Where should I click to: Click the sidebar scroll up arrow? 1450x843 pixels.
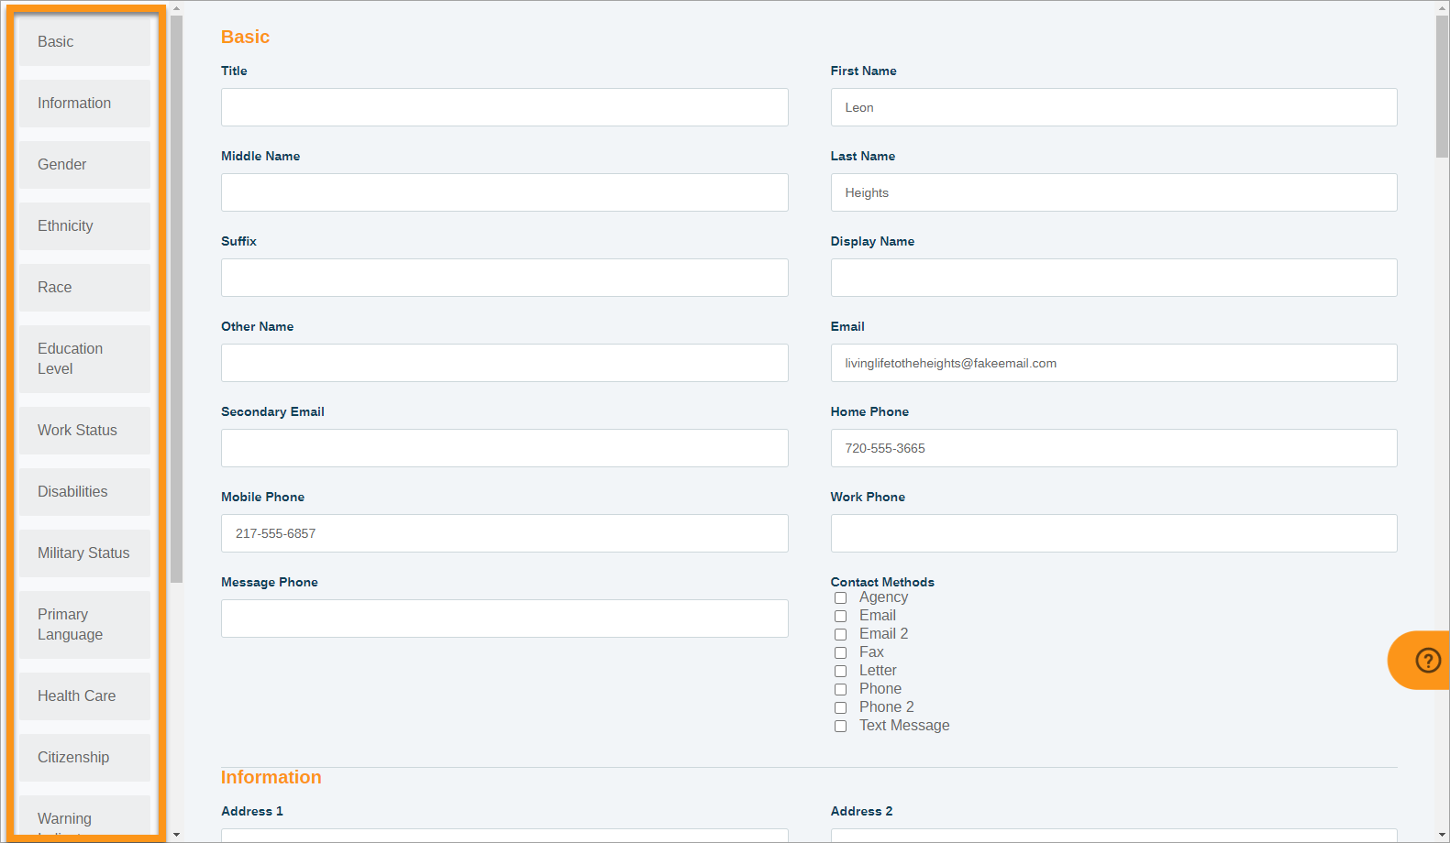176,8
